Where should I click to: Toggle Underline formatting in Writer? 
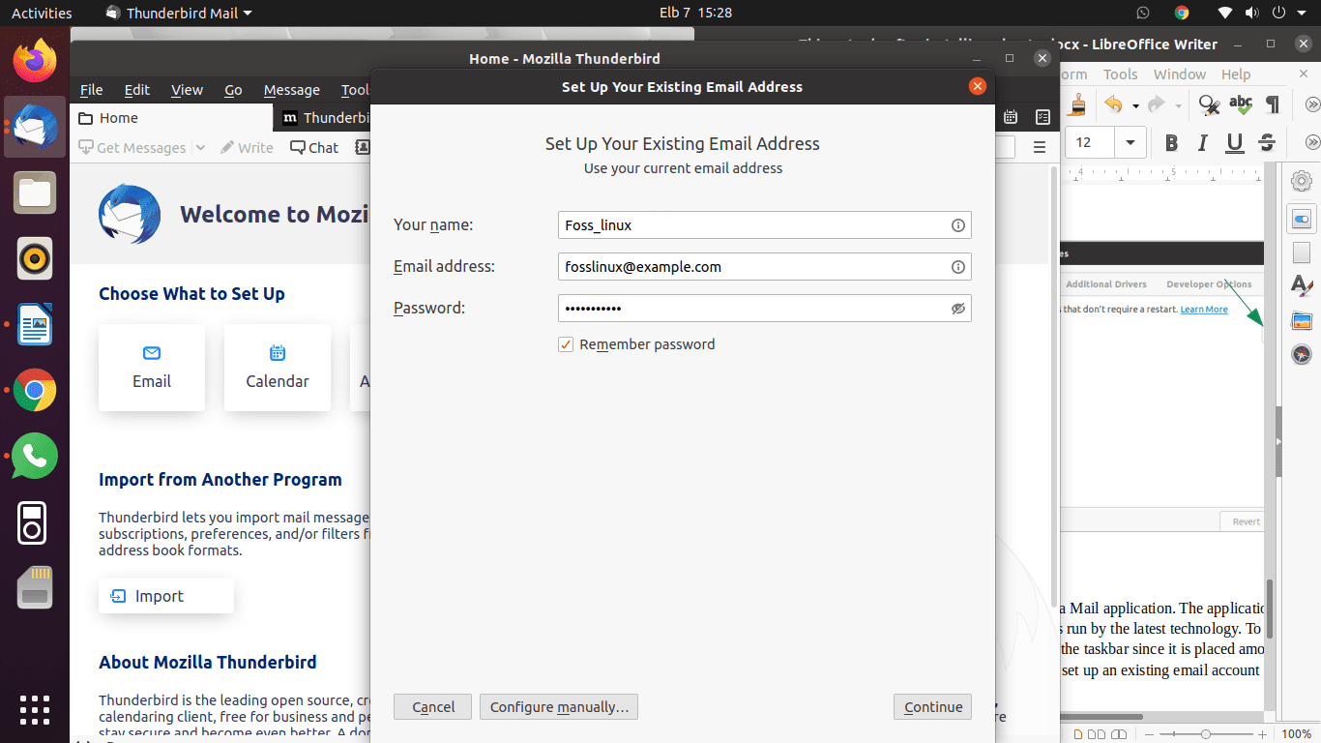point(1235,143)
